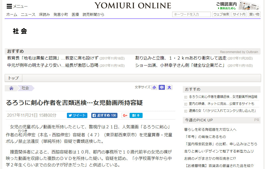Click the 社会 section heading
This screenshot has height=169, width=265.
20,31
